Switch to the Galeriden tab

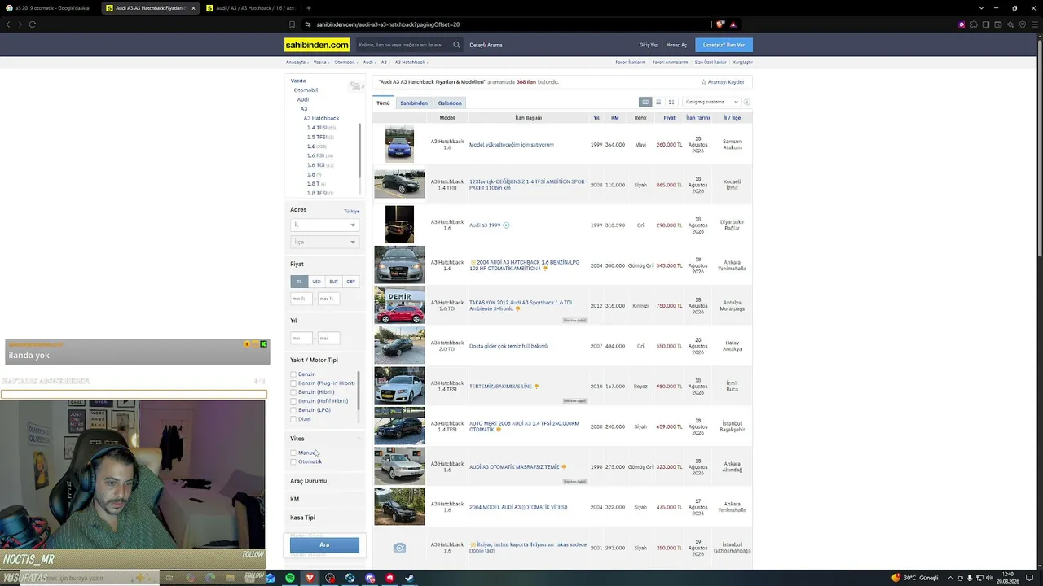[450, 103]
